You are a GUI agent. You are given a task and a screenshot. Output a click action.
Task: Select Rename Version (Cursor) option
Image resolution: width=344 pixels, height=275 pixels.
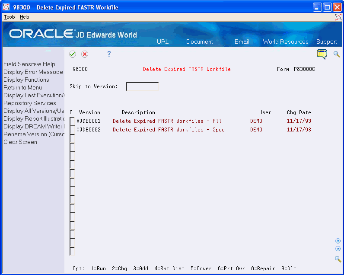pyautogui.click(x=34, y=134)
